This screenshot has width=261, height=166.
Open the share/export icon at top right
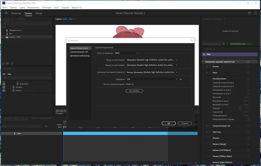[255, 13]
